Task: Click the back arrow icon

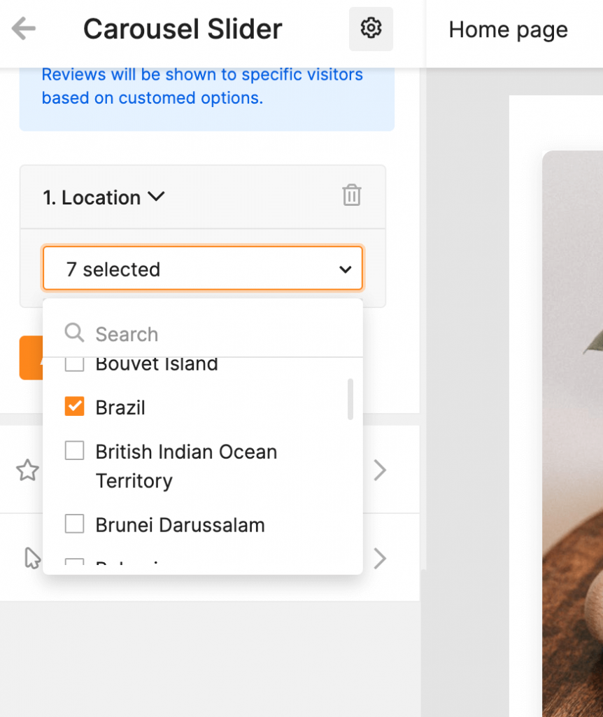Action: [x=24, y=29]
